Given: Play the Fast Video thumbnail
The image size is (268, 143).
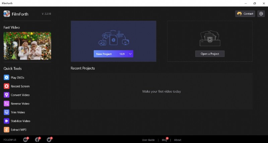Looking at the screenshot, I should point(27,46).
